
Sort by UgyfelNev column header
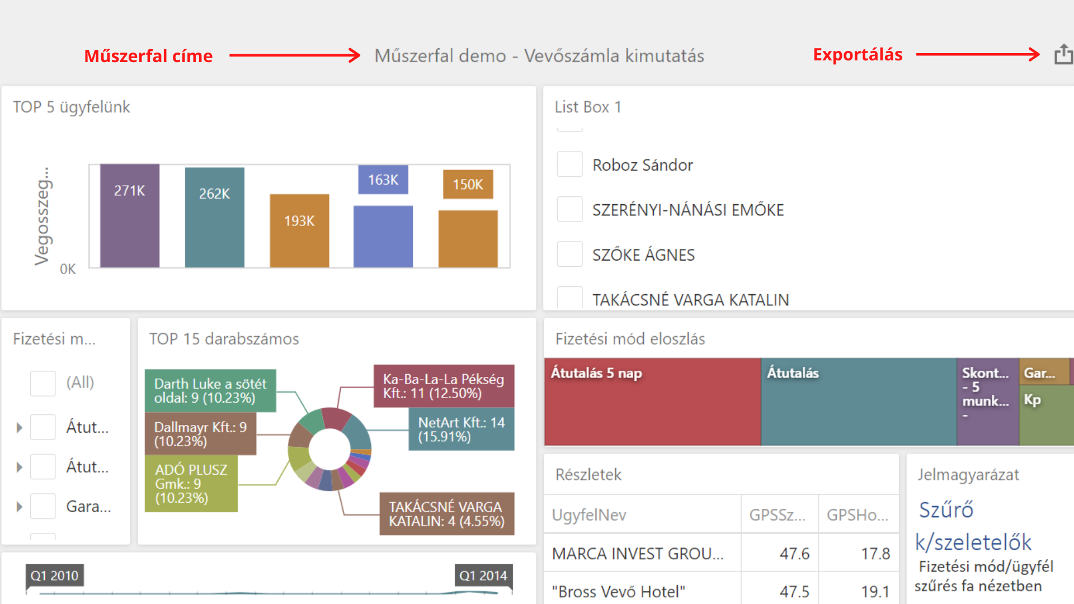(x=589, y=515)
